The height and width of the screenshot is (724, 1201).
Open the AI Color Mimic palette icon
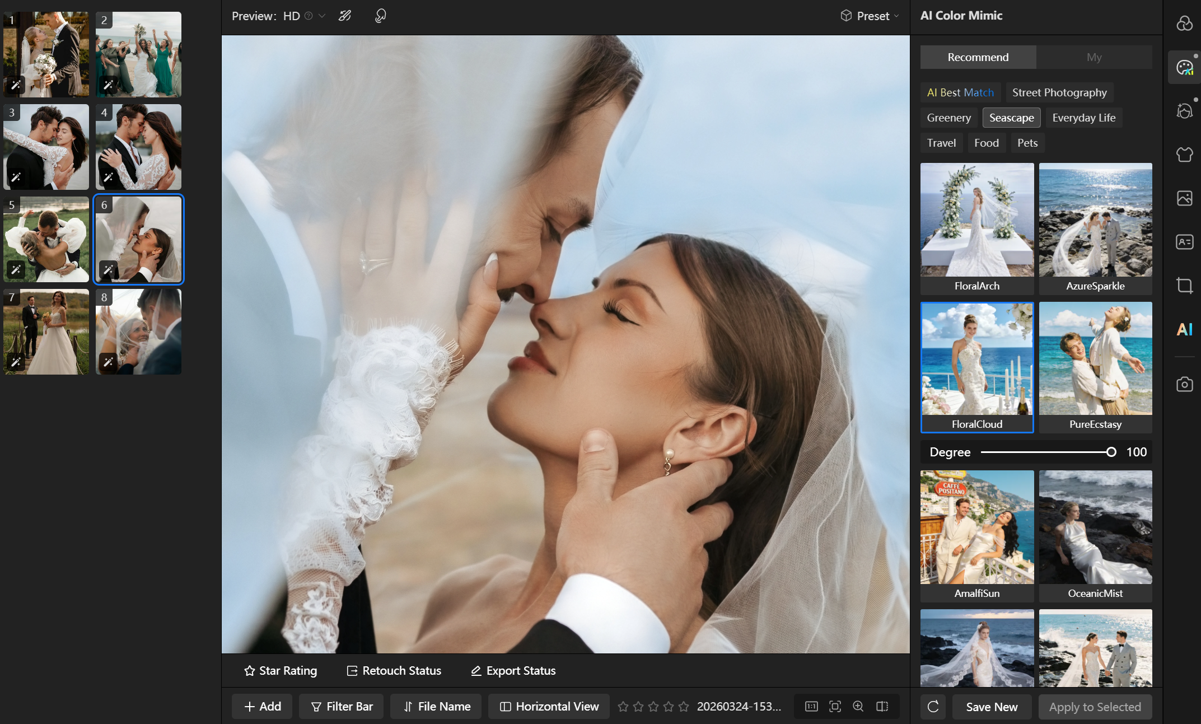tap(1184, 68)
